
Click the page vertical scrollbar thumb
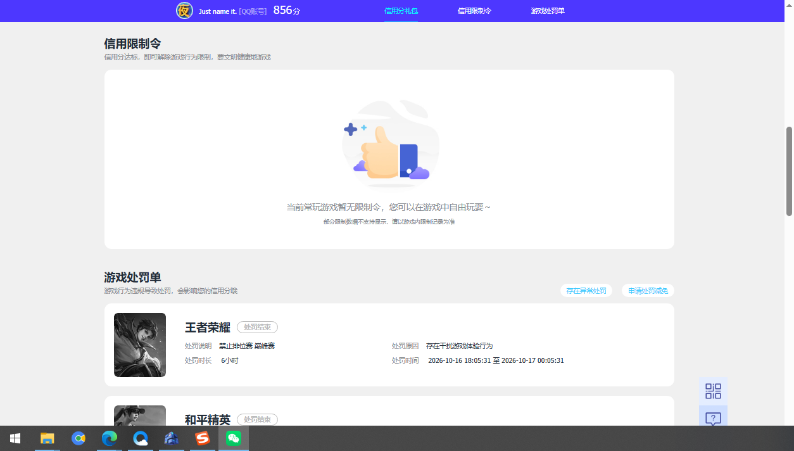[790, 171]
